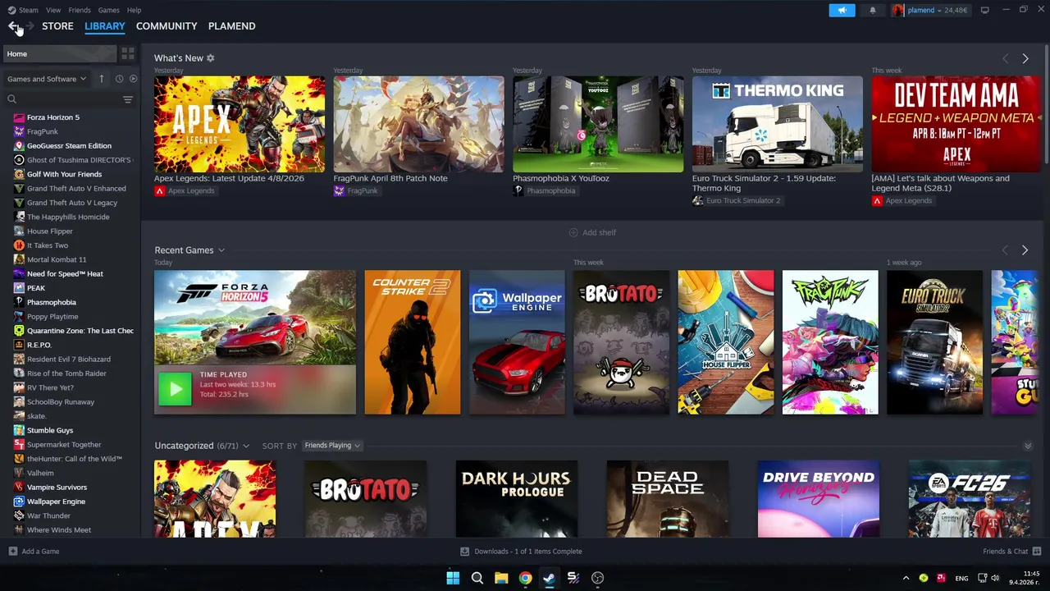The height and width of the screenshot is (591, 1050).
Task: Open Dev Team AMA Apex Legends thumbnail
Action: (x=956, y=124)
